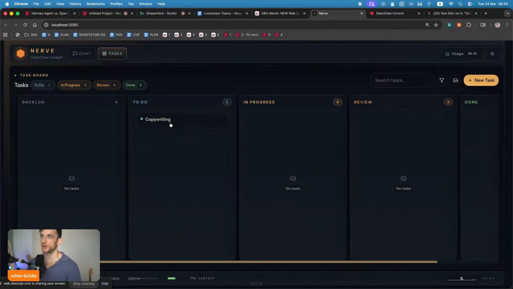Hide the screen sharing notice
The image size is (513, 289).
tap(105, 283)
